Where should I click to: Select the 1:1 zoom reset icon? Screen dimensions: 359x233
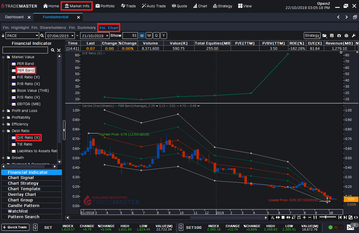click(x=315, y=217)
